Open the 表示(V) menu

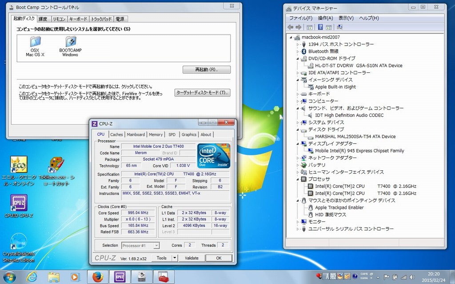tap(346, 18)
